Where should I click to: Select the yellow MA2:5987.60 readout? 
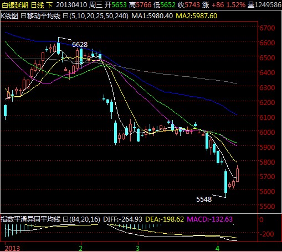coord(197,16)
